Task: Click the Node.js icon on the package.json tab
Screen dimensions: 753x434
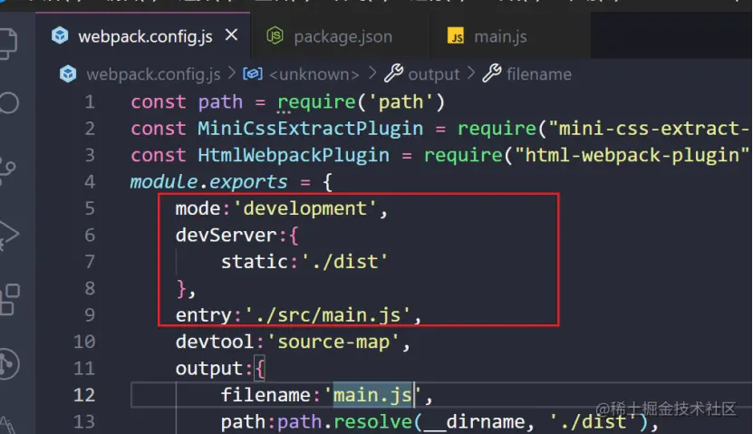Action: pyautogui.click(x=275, y=36)
